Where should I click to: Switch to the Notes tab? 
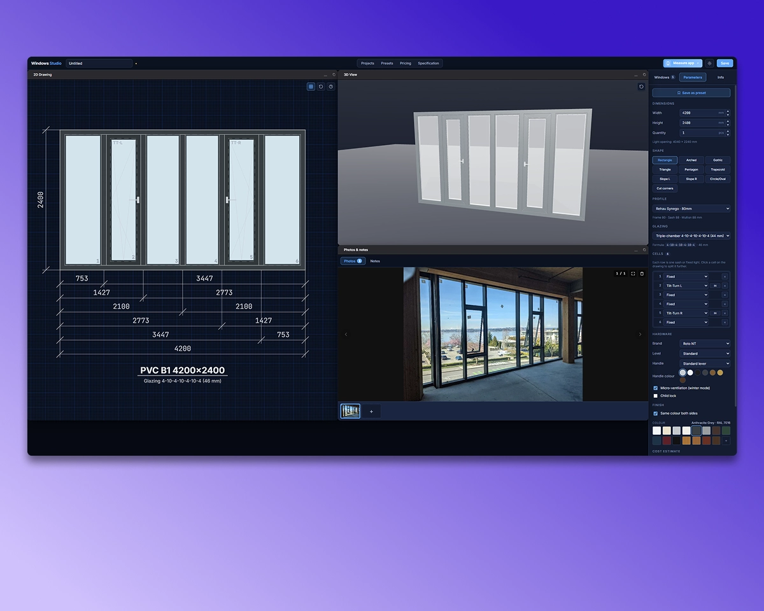pos(375,261)
